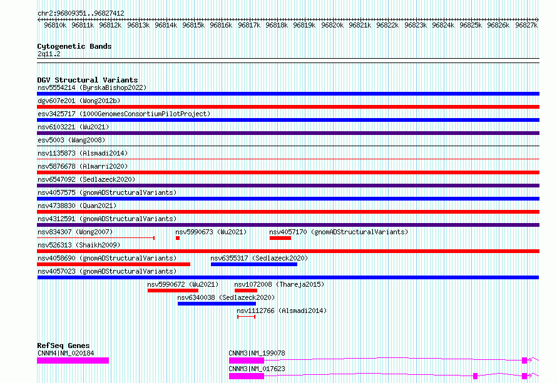Click the nsv1135873 (Alsmadi2014) label
557x383 pixels.
[x=83, y=153]
